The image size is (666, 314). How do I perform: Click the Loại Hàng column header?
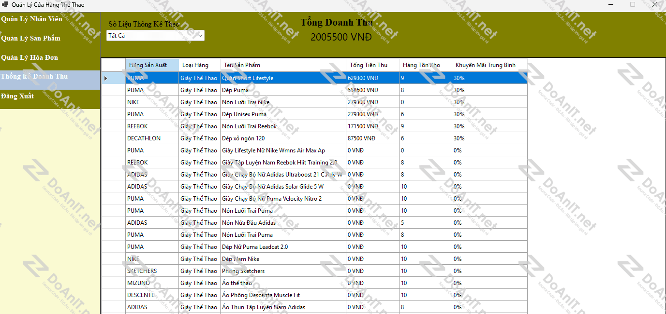pyautogui.click(x=199, y=65)
